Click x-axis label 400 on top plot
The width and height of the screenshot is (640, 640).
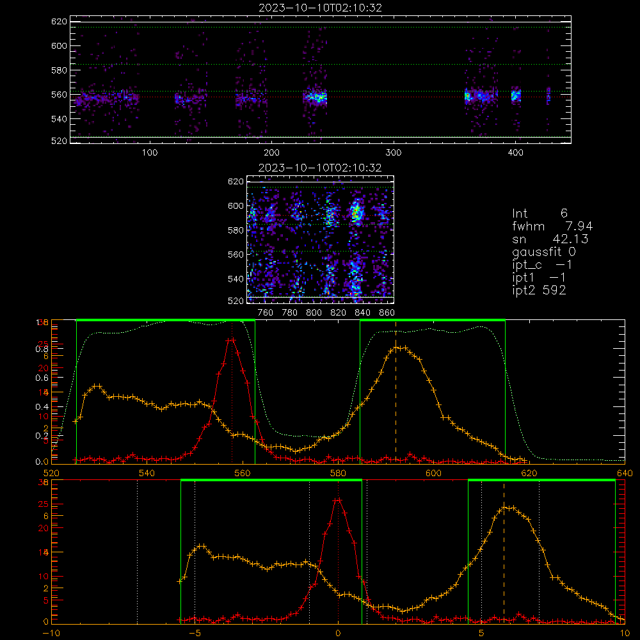tap(515, 153)
